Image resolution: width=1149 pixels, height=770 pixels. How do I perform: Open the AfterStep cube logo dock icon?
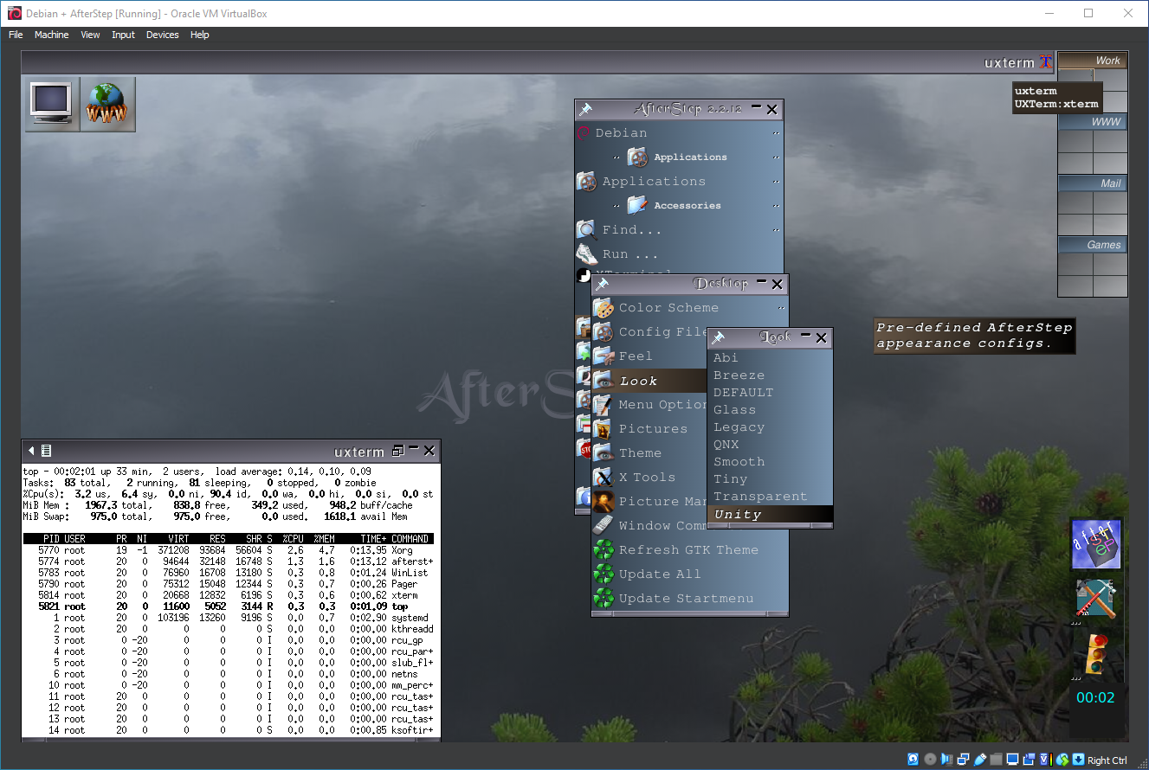pos(1095,545)
